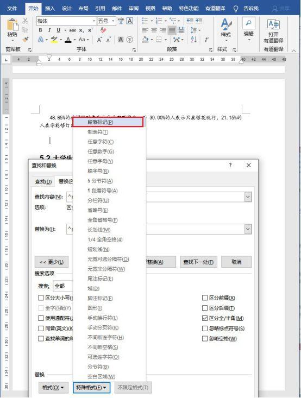Screen dimensions: 301x398
Task: Toggle Bold formatting
Action: (40, 30)
